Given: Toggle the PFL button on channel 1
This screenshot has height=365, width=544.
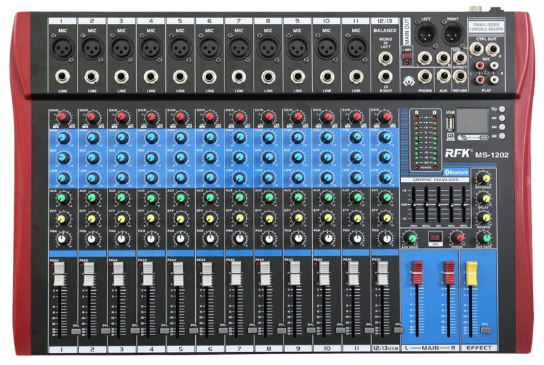Looking at the screenshot, I should [73, 330].
